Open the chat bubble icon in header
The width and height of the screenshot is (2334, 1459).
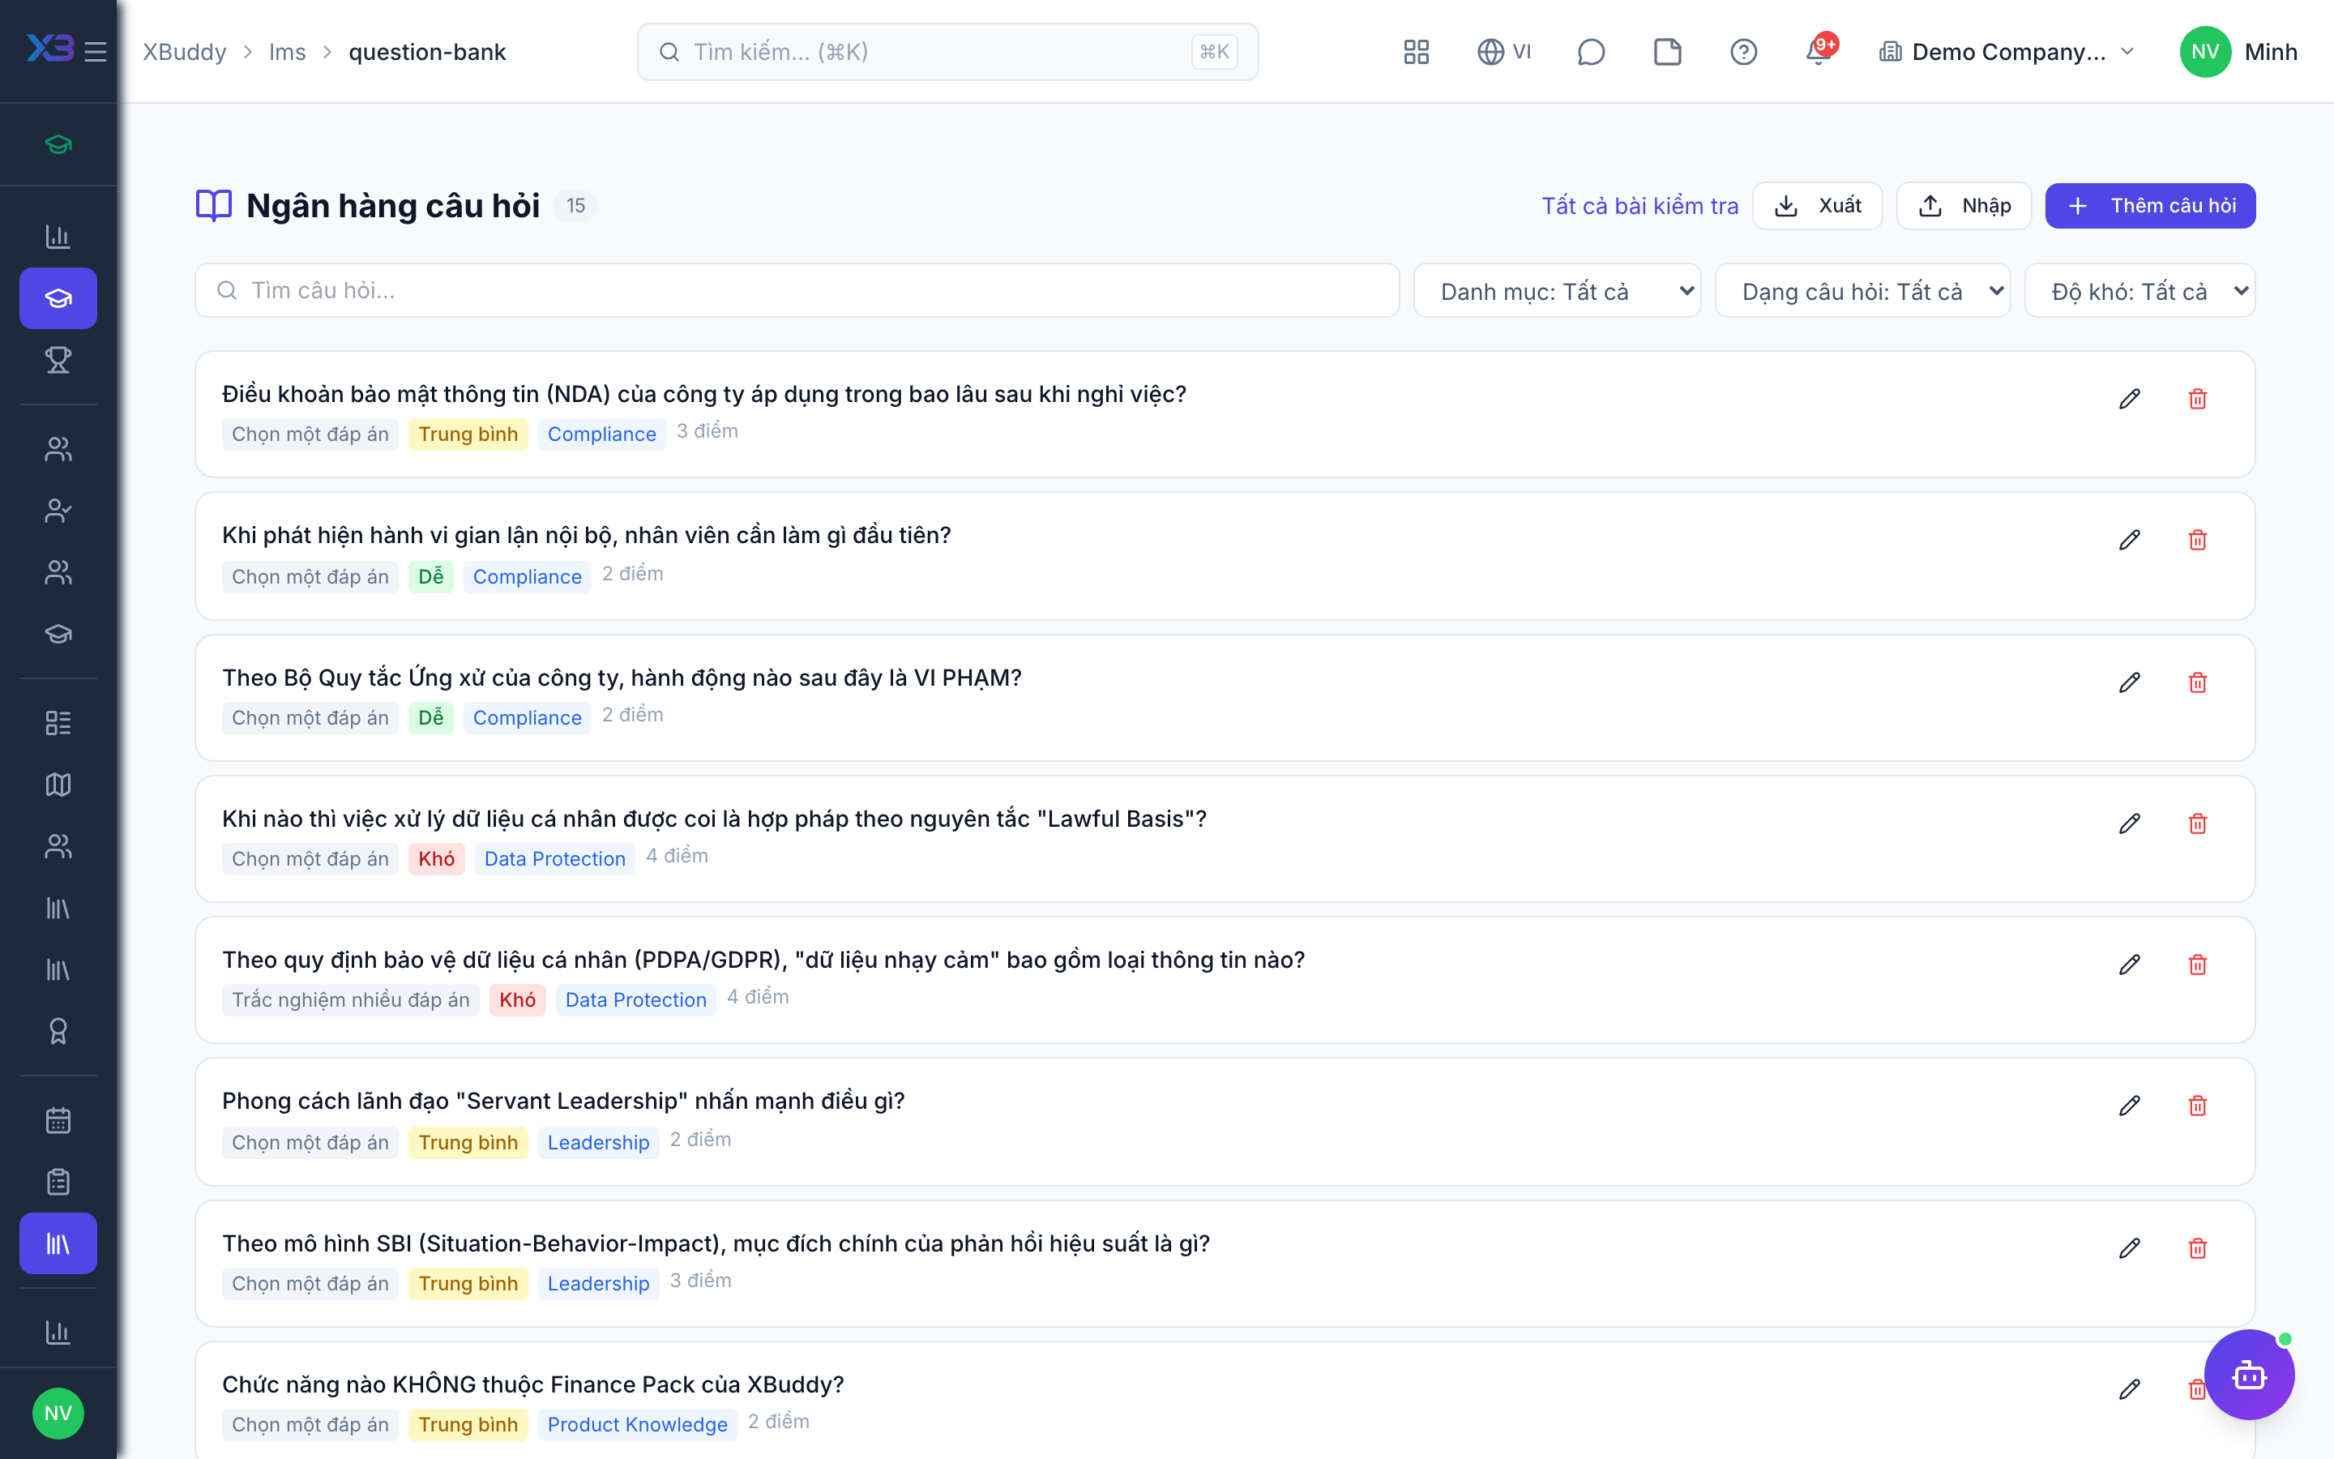1590,52
